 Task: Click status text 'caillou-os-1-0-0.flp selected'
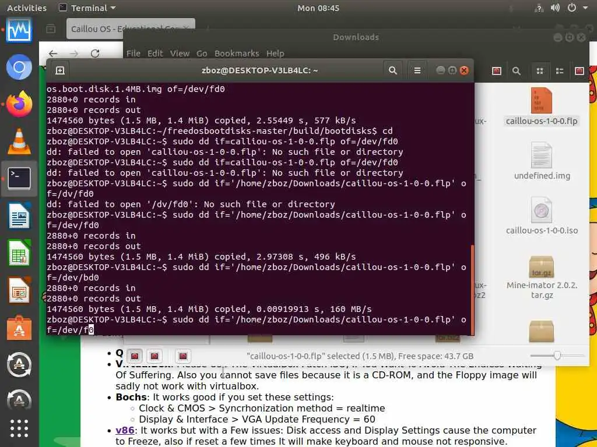point(360,356)
